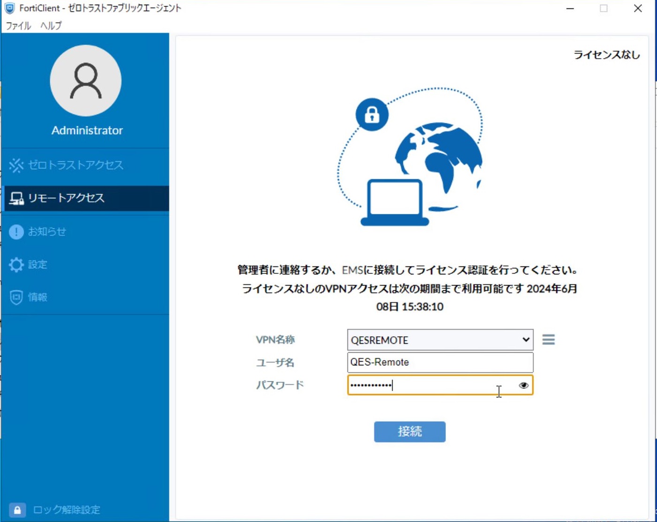Screen dimensions: 657x522
Task: Expand the VPN名称 QESREMOTE dropdown
Action: pyautogui.click(x=440, y=340)
